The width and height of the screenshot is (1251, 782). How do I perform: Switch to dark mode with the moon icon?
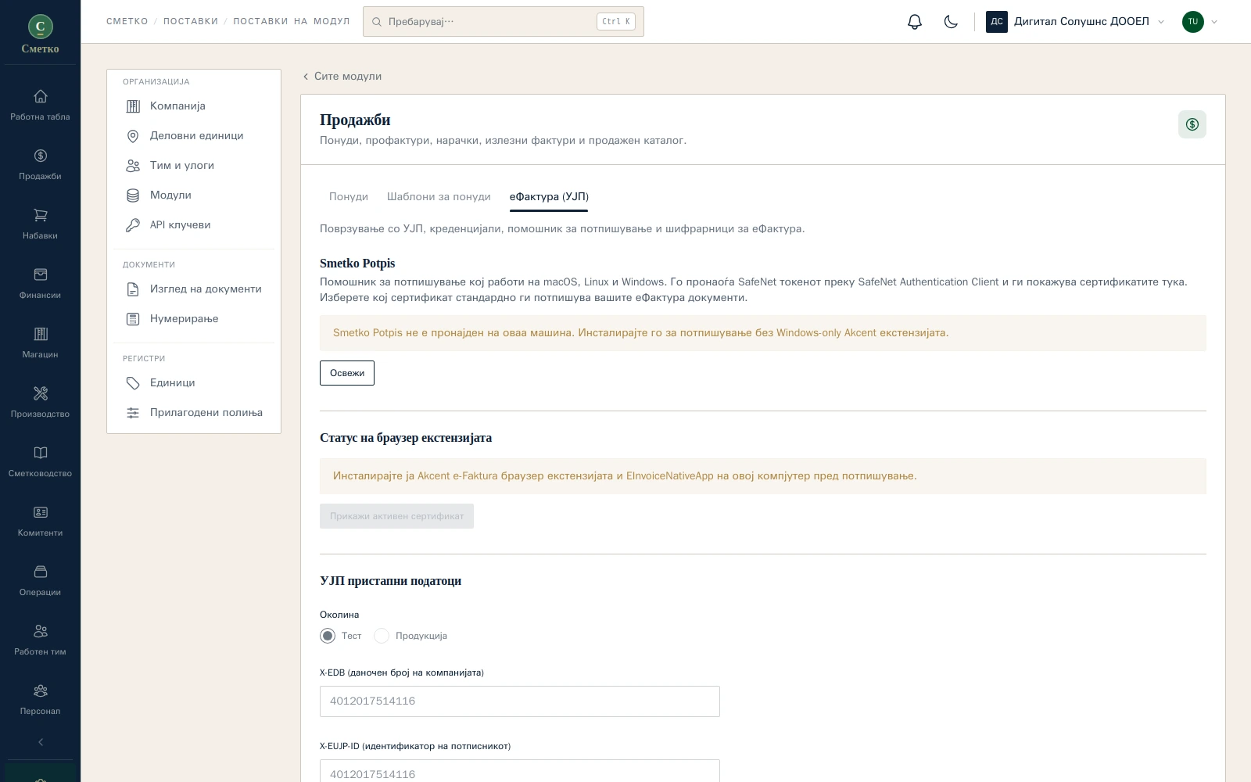coord(951,22)
